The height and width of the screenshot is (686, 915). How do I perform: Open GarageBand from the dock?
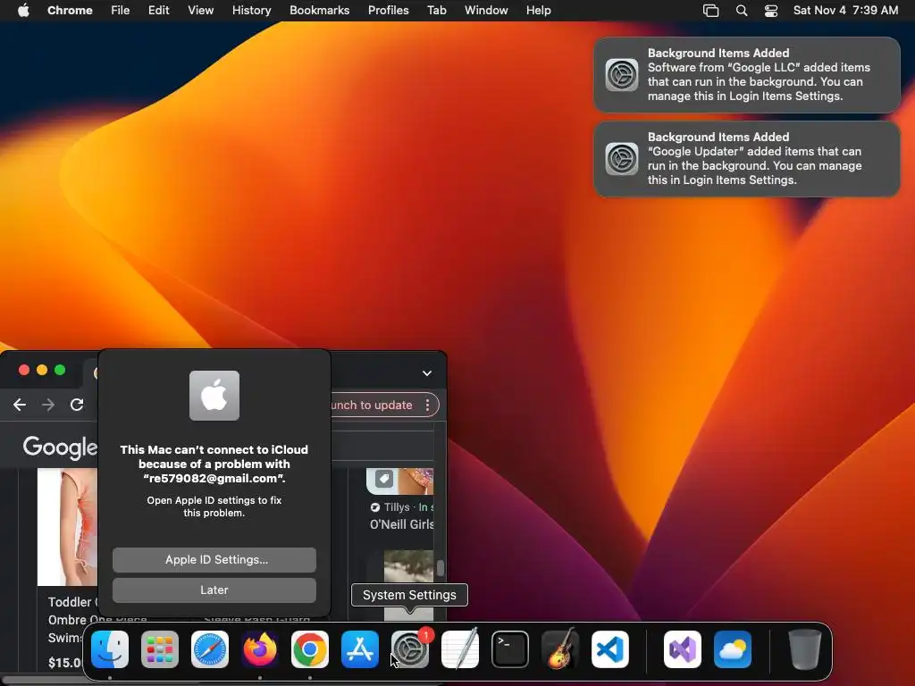[x=560, y=649]
